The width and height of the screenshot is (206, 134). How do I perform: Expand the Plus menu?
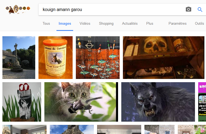(x=150, y=23)
